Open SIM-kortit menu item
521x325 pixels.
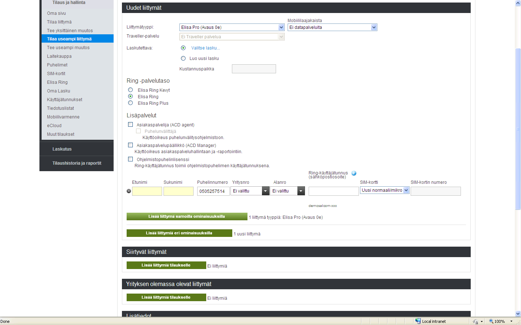56,74
